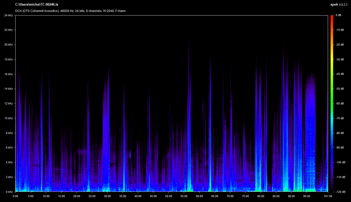The height and width of the screenshot is (202, 351).
Task: Click the 80:00 time axis label
Action: 261,196
